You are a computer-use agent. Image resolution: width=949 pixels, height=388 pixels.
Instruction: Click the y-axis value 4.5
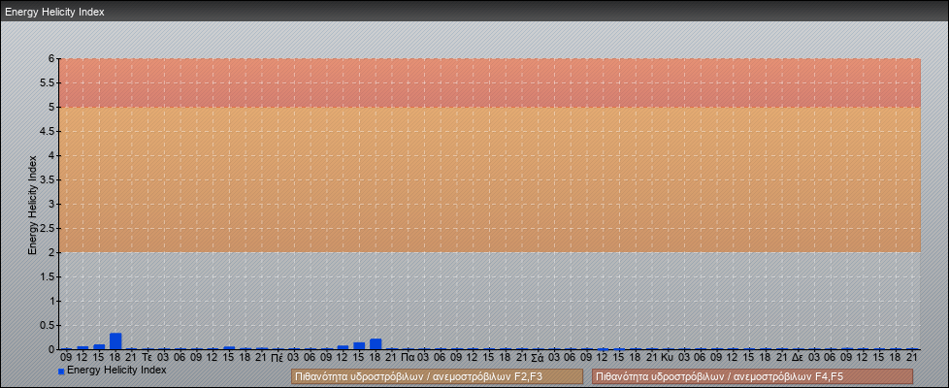point(49,131)
